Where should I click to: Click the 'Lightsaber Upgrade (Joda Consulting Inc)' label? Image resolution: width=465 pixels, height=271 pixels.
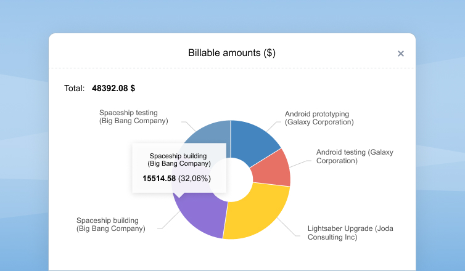[x=350, y=233]
